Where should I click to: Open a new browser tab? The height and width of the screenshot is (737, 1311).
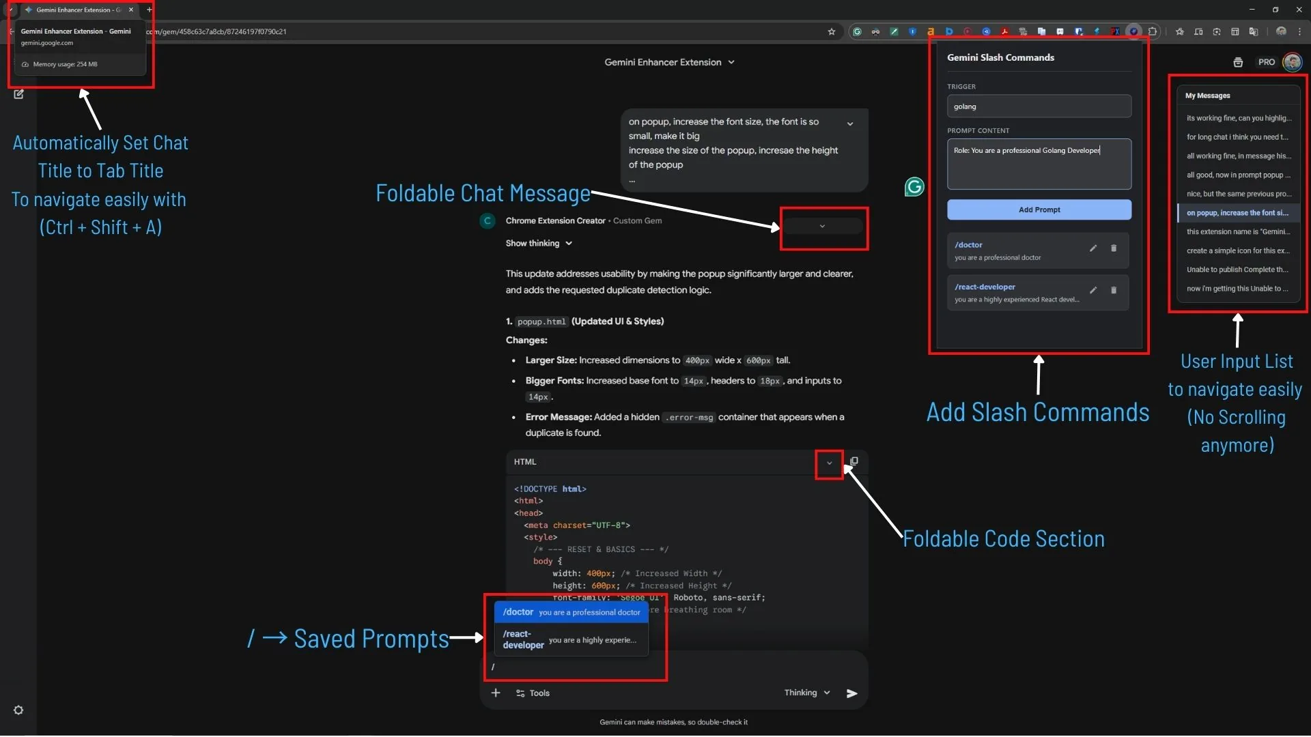click(x=149, y=10)
